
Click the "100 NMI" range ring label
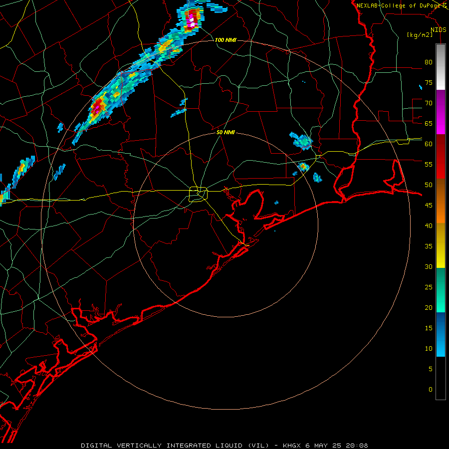(x=225, y=40)
